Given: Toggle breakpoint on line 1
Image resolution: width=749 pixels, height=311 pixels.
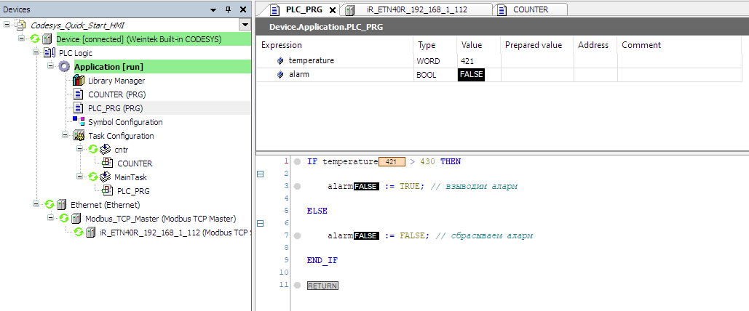Looking at the screenshot, I should click(x=297, y=162).
